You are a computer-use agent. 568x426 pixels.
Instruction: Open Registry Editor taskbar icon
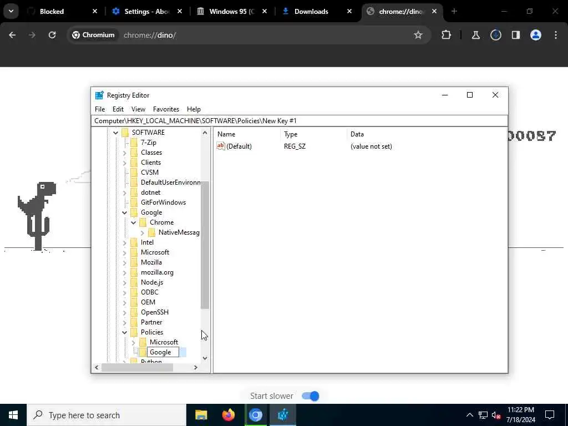282,415
